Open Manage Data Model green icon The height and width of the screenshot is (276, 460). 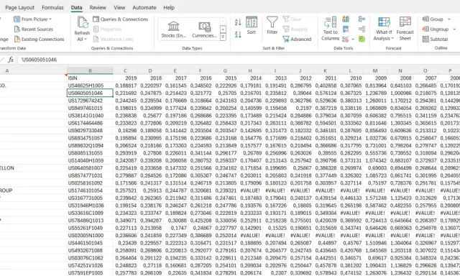coord(362,39)
